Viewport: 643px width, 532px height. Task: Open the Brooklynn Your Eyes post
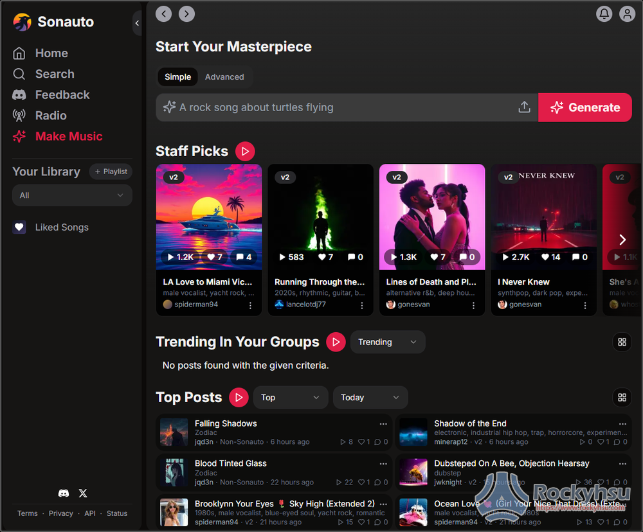point(285,504)
